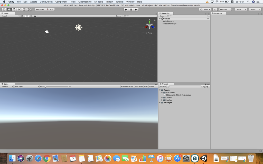This screenshot has width=263, height=164.
Task: Click the warning icon in the menu bar
Action: point(207,2)
